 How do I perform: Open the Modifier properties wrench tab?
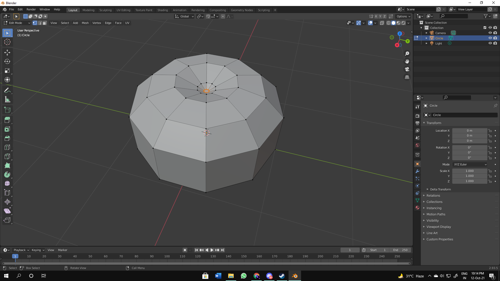point(417,171)
